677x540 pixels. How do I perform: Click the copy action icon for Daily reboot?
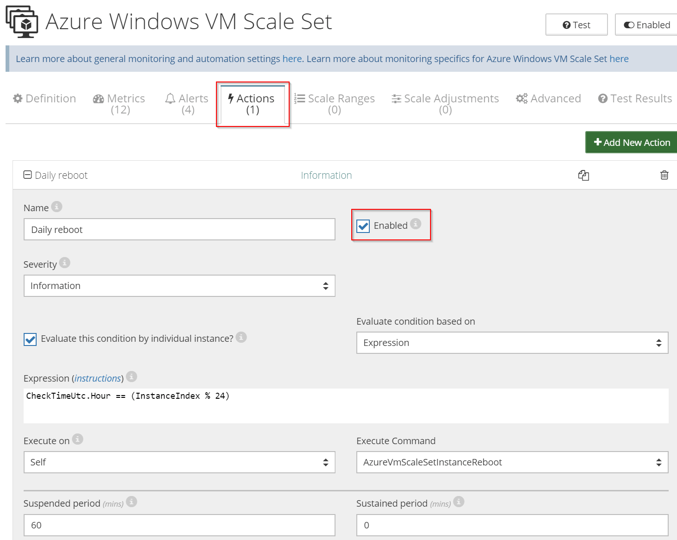point(583,175)
